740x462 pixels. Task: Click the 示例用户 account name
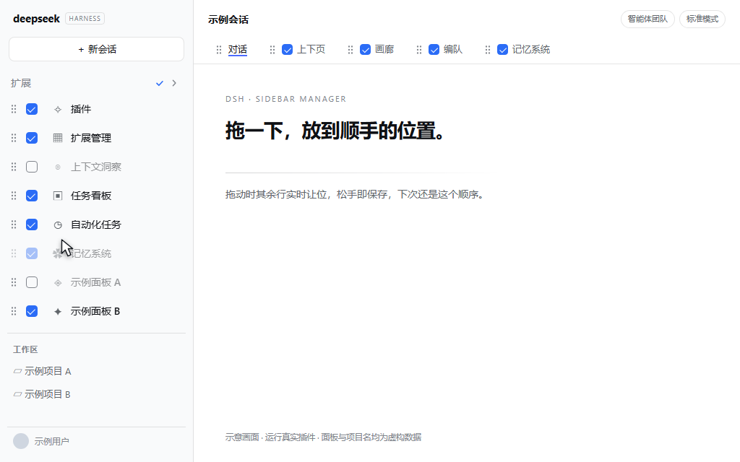coord(52,441)
